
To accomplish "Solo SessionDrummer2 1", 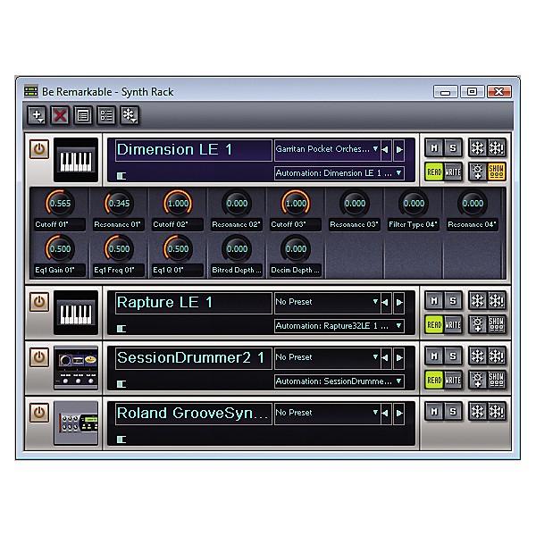I will tap(453, 356).
